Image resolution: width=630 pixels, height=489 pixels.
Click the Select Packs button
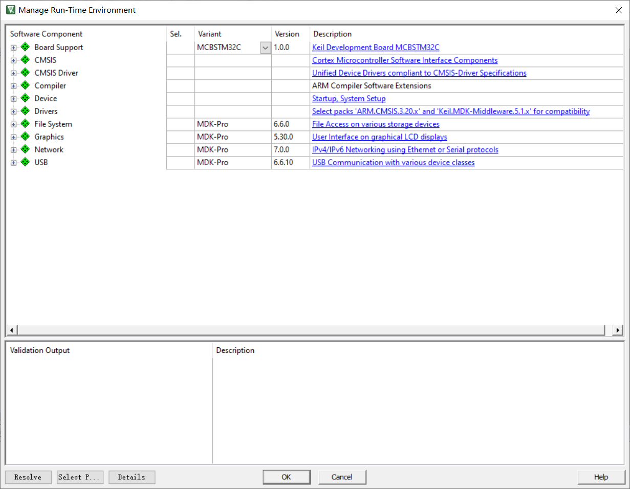pyautogui.click(x=80, y=477)
